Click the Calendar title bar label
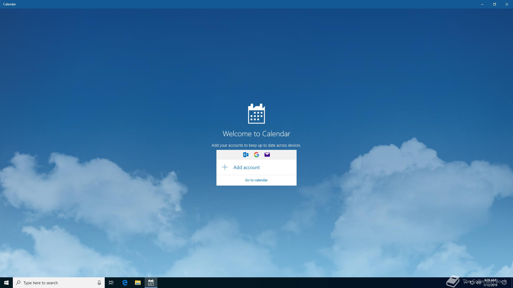Image resolution: width=513 pixels, height=288 pixels. tap(10, 4)
